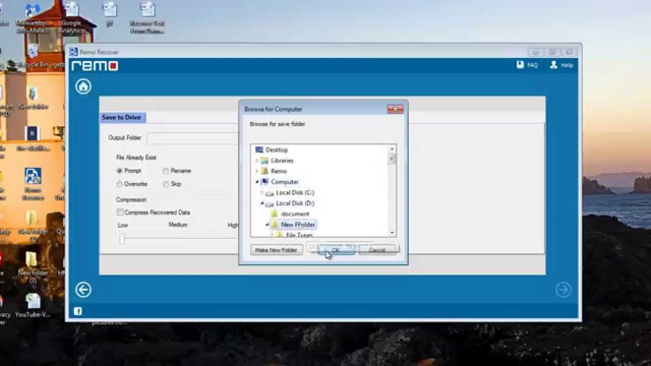This screenshot has width=651, height=366.
Task: Select the Overwrite radio option
Action: point(120,184)
